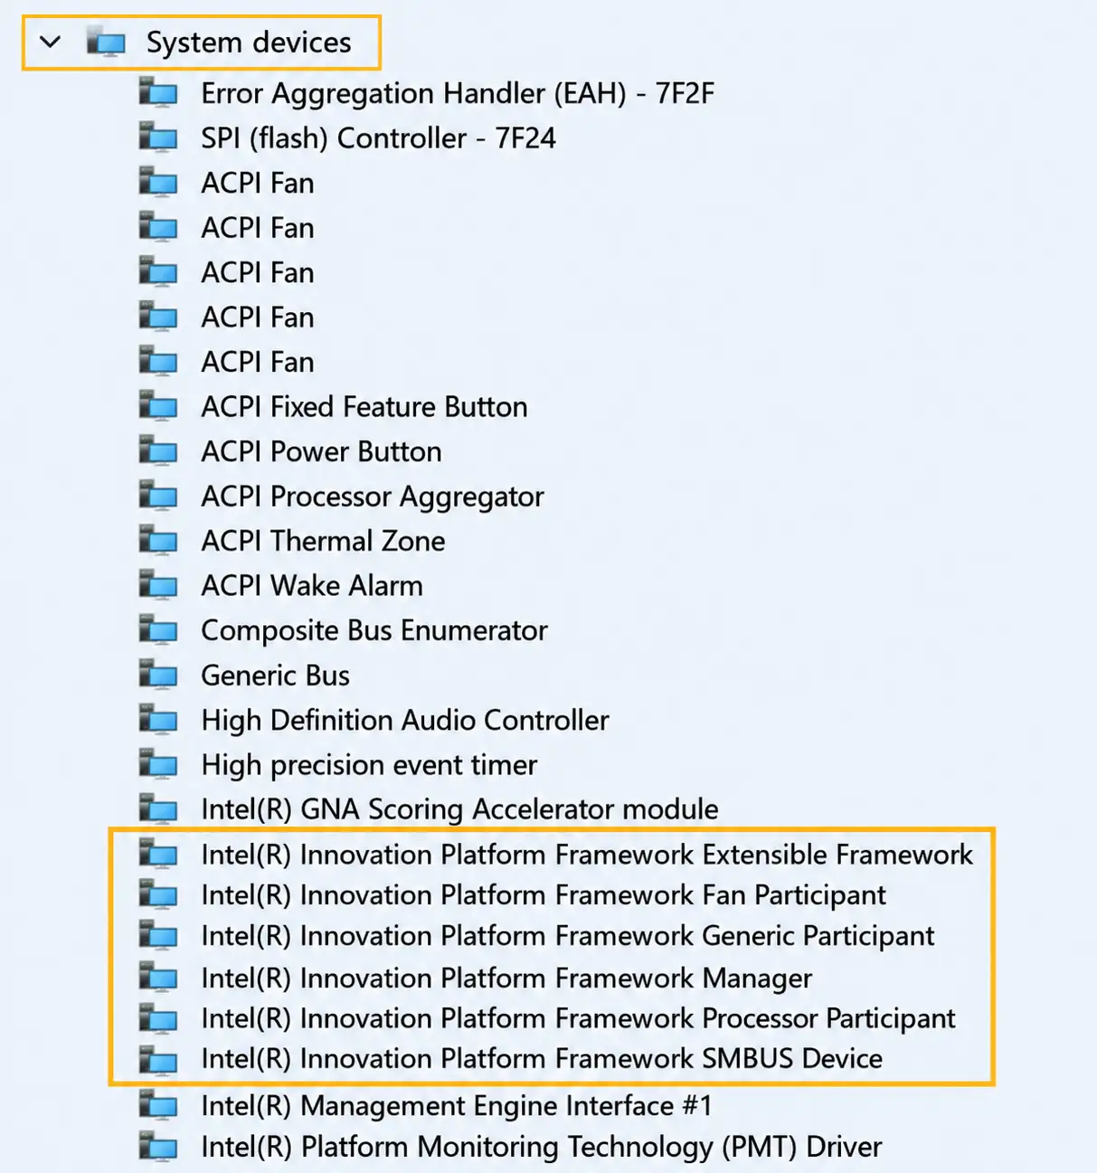Select Intel(R) Innovation Platform Framework Manager

[506, 979]
